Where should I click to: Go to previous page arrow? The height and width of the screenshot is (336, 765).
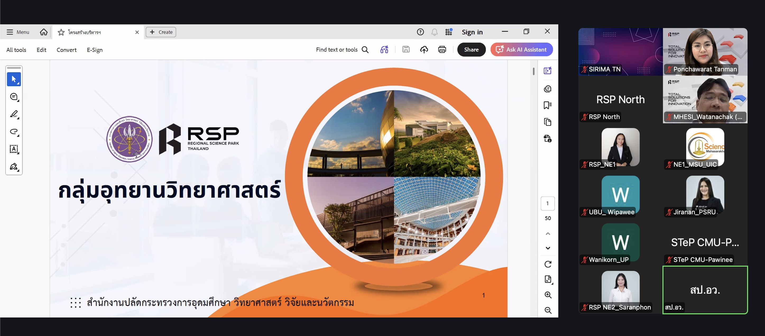(x=548, y=234)
